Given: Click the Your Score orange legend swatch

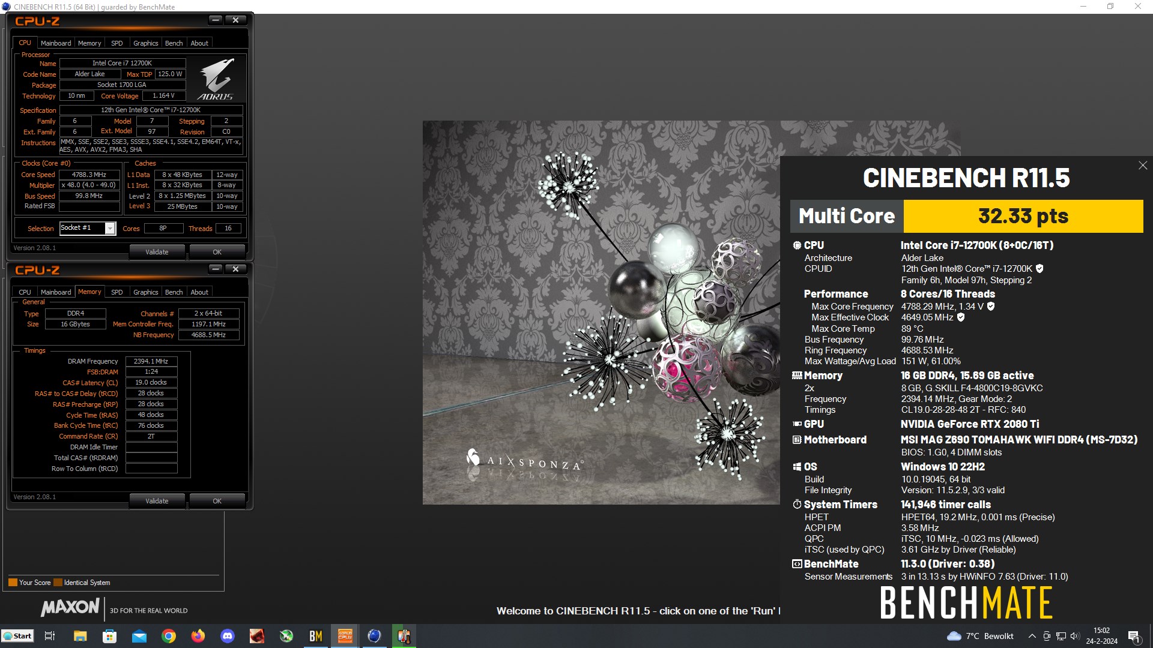Looking at the screenshot, I should (13, 583).
